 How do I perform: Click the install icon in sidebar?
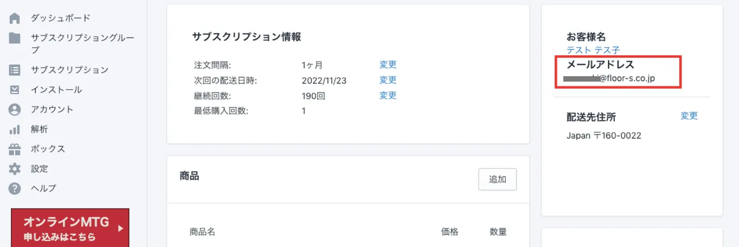15,90
